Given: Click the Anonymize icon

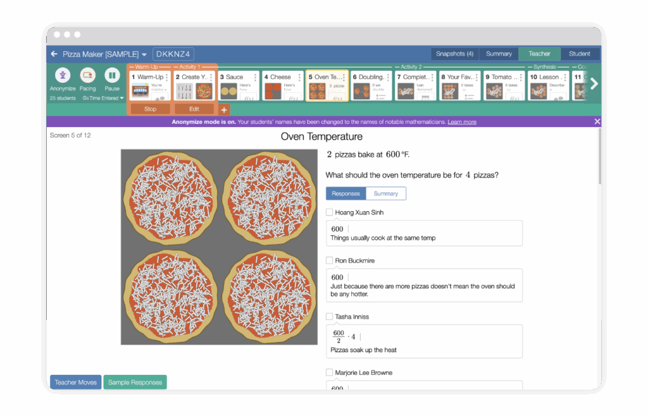Looking at the screenshot, I should coord(62,76).
